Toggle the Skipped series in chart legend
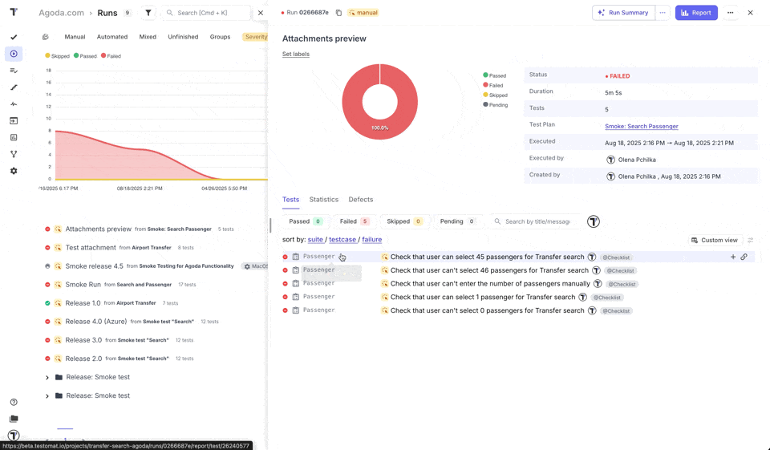770x450 pixels. pyautogui.click(x=58, y=56)
